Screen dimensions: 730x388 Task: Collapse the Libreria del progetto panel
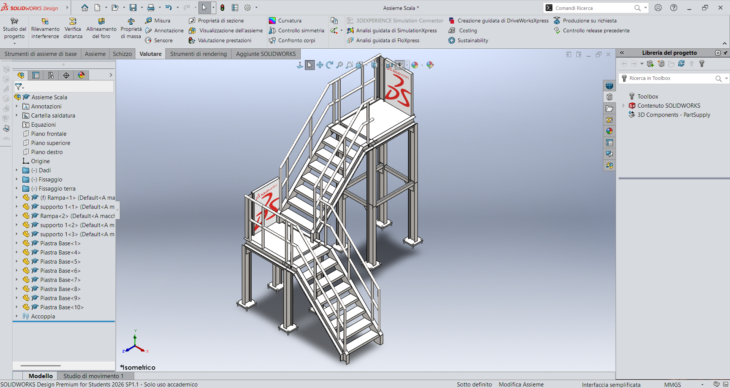pyautogui.click(x=622, y=53)
